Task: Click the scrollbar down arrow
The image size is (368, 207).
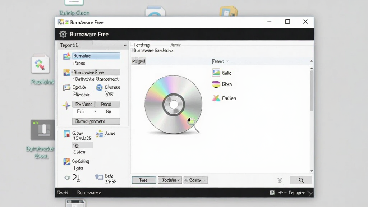Action: point(312,171)
